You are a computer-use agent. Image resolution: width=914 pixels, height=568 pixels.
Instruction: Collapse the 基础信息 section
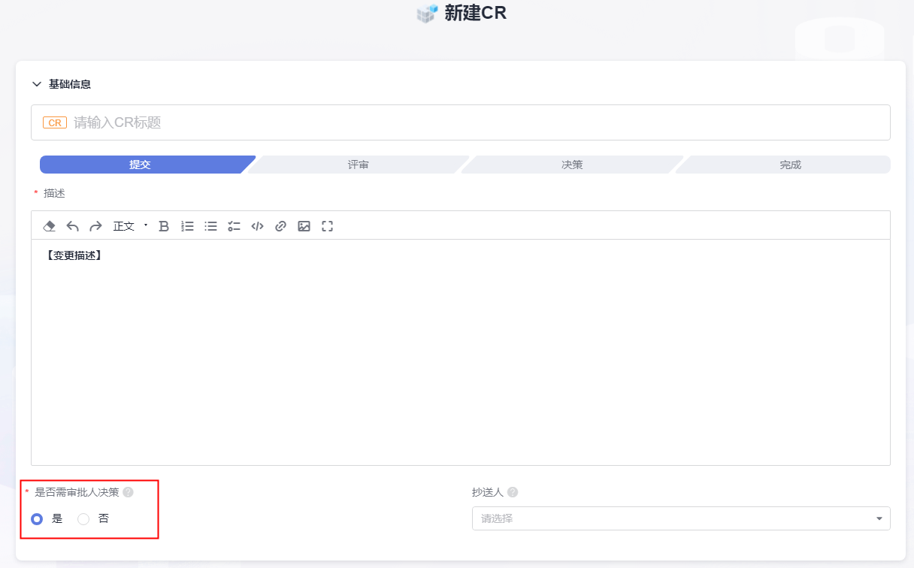37,84
